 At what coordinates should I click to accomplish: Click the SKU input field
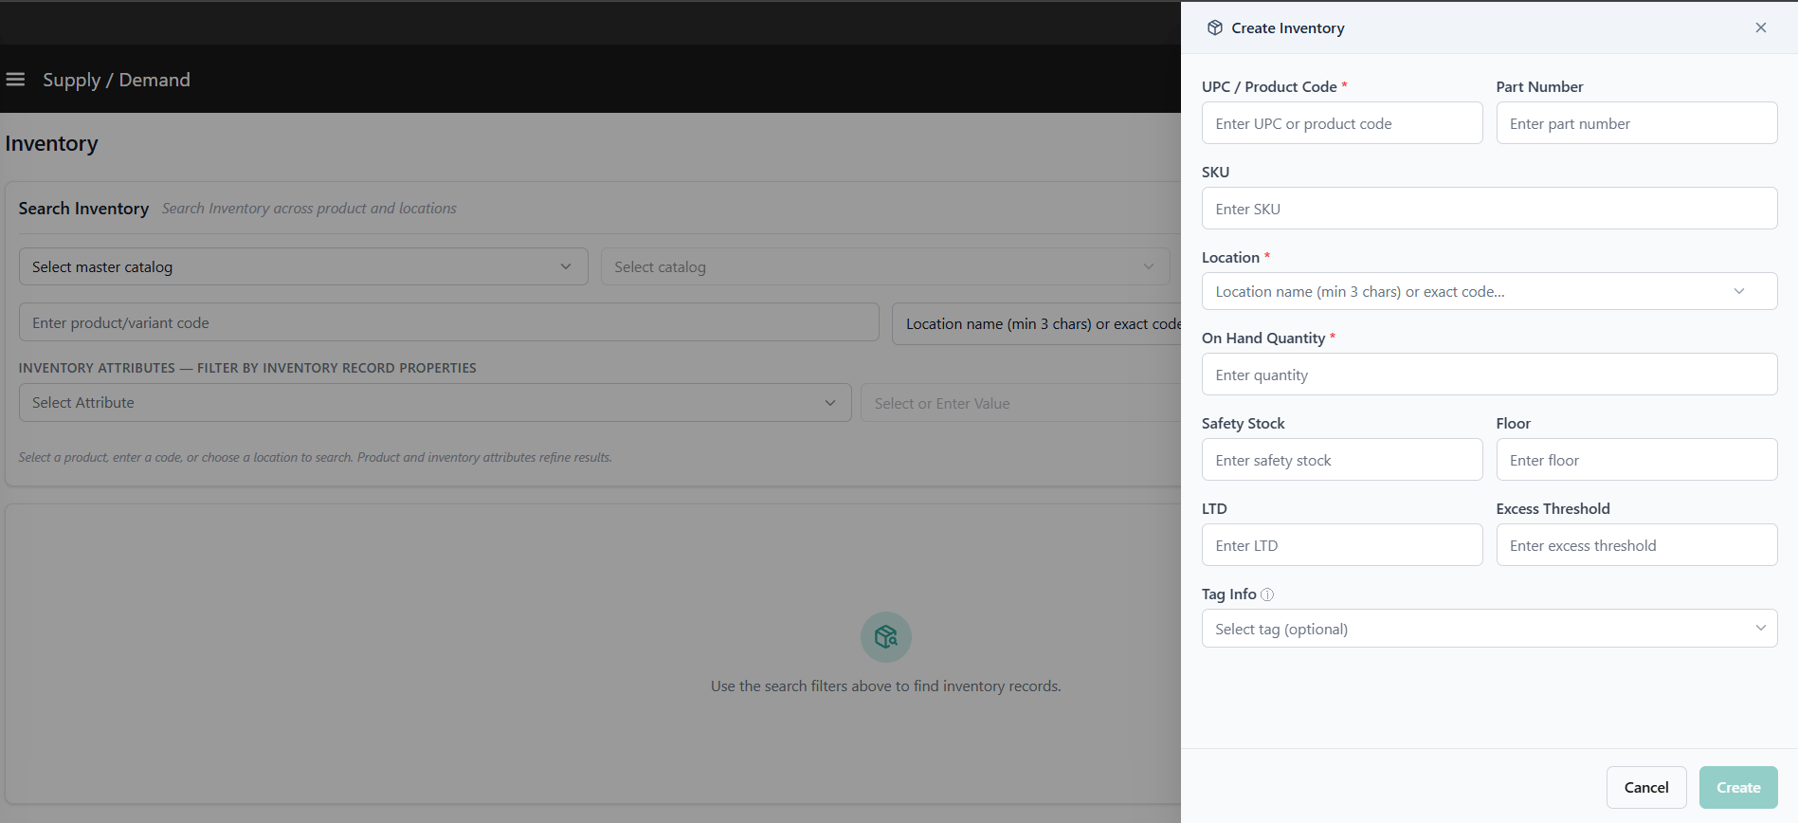click(1489, 209)
